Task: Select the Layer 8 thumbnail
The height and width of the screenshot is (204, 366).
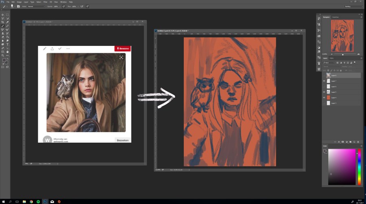Action: (329, 75)
